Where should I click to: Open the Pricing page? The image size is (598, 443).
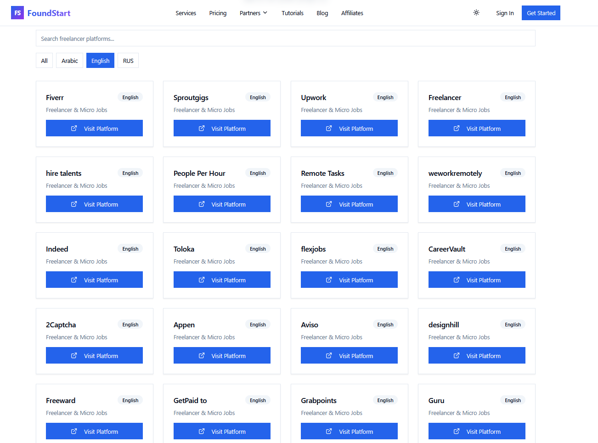[218, 13]
